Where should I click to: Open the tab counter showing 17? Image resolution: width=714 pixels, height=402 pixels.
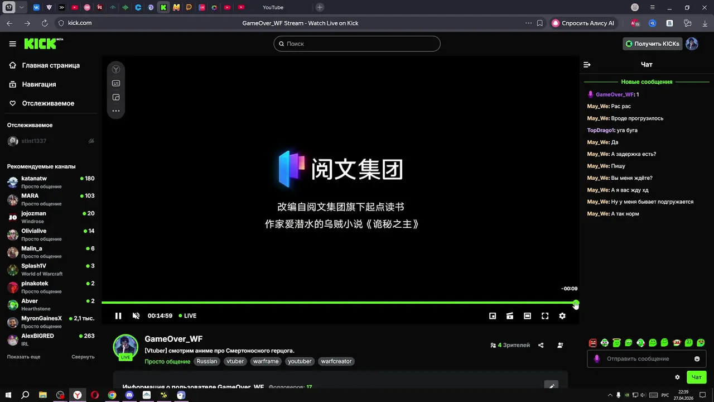pos(9,7)
